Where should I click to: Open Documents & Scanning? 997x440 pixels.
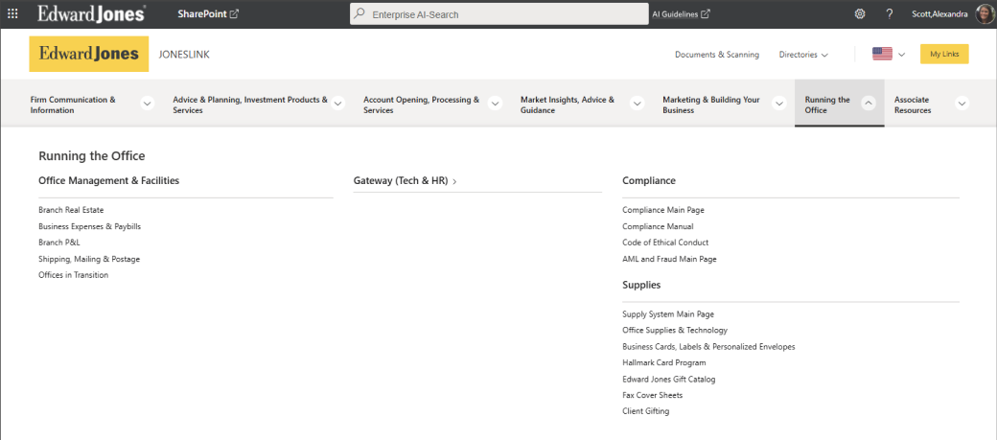tap(717, 55)
